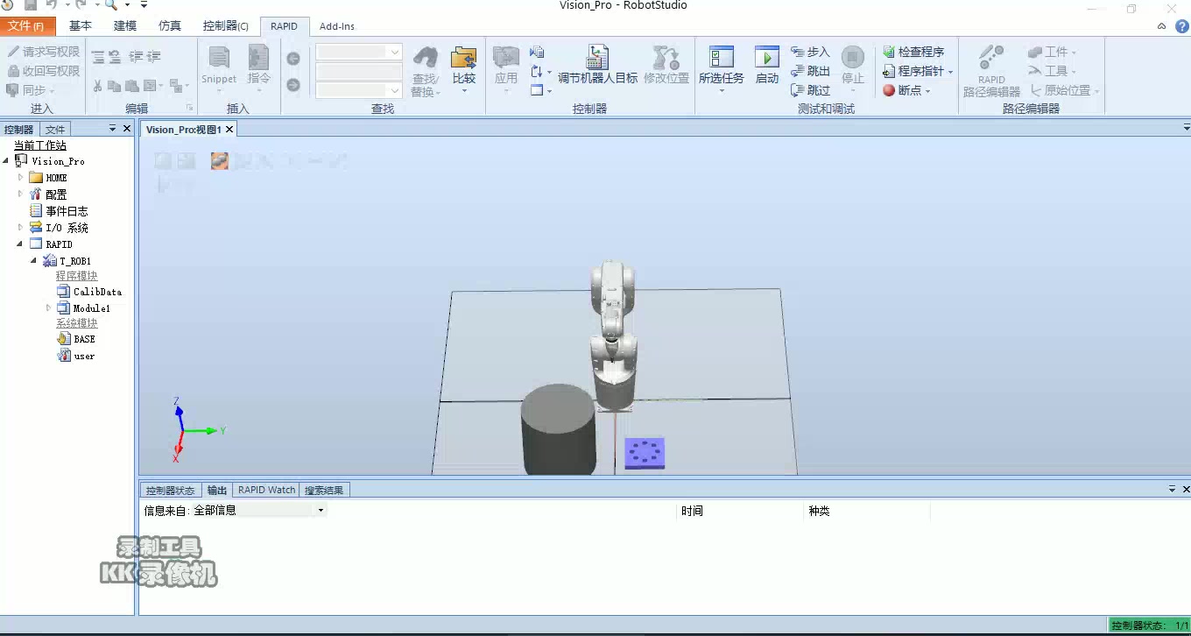
Task: Open the 比较 (Compare) folder tool
Action: pos(463,59)
